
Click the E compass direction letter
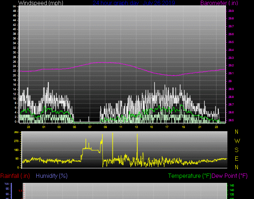tap(236, 158)
